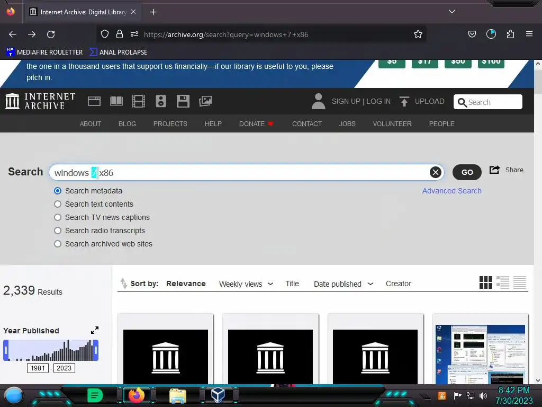542x407 pixels.
Task: Expand the Year Published histogram
Action: 95,330
